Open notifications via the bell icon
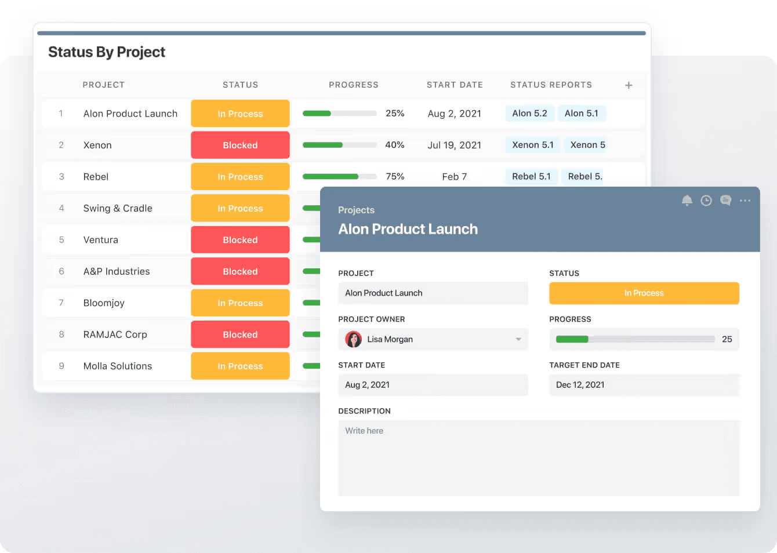 coord(687,201)
